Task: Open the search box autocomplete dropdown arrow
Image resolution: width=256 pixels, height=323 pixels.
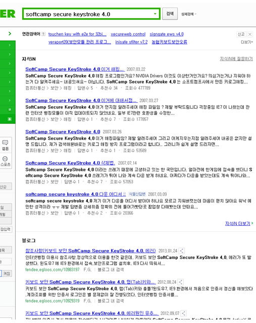Action: [155, 14]
